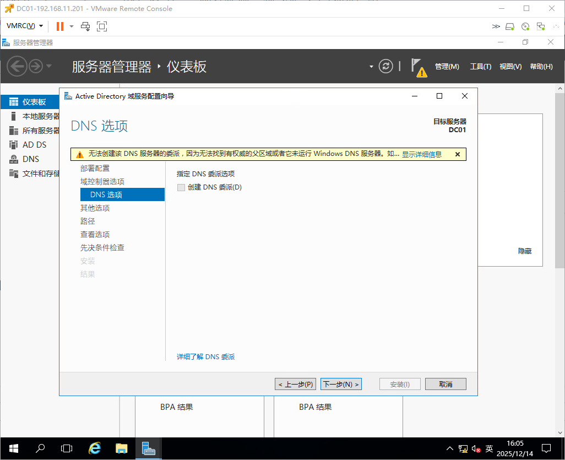The height and width of the screenshot is (460, 565).
Task: Click the yellow warning triangle in the banner
Action: (80, 154)
